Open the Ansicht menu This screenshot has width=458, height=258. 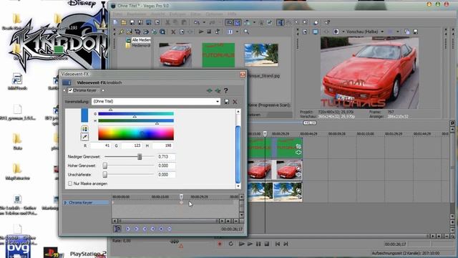pos(157,14)
